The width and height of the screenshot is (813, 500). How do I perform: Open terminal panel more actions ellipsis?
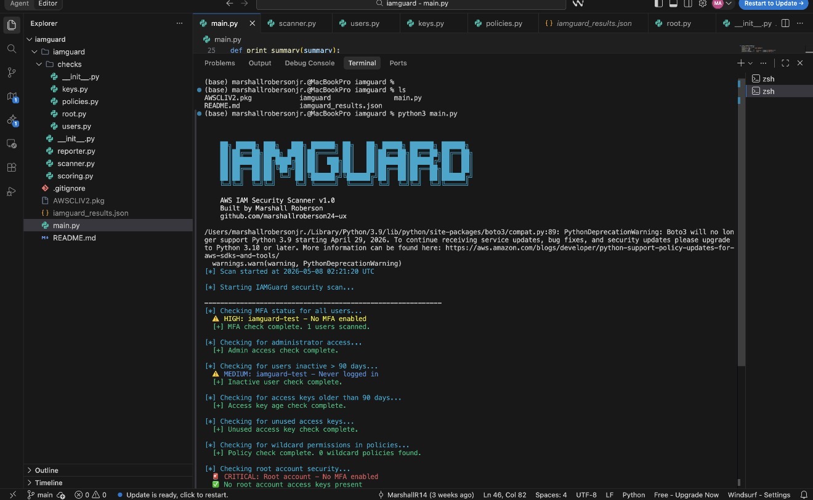pyautogui.click(x=764, y=63)
